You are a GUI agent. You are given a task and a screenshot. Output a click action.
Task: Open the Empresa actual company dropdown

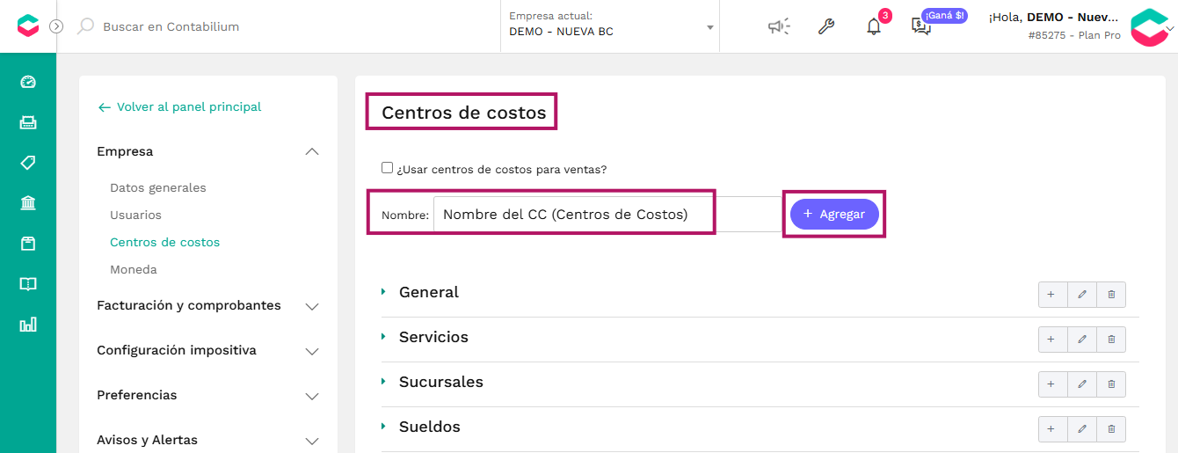point(611,26)
